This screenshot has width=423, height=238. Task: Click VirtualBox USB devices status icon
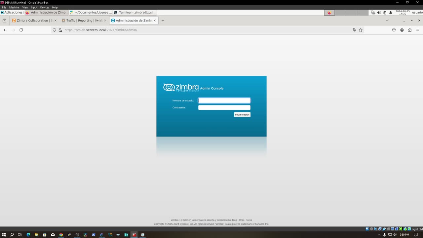(x=384, y=229)
